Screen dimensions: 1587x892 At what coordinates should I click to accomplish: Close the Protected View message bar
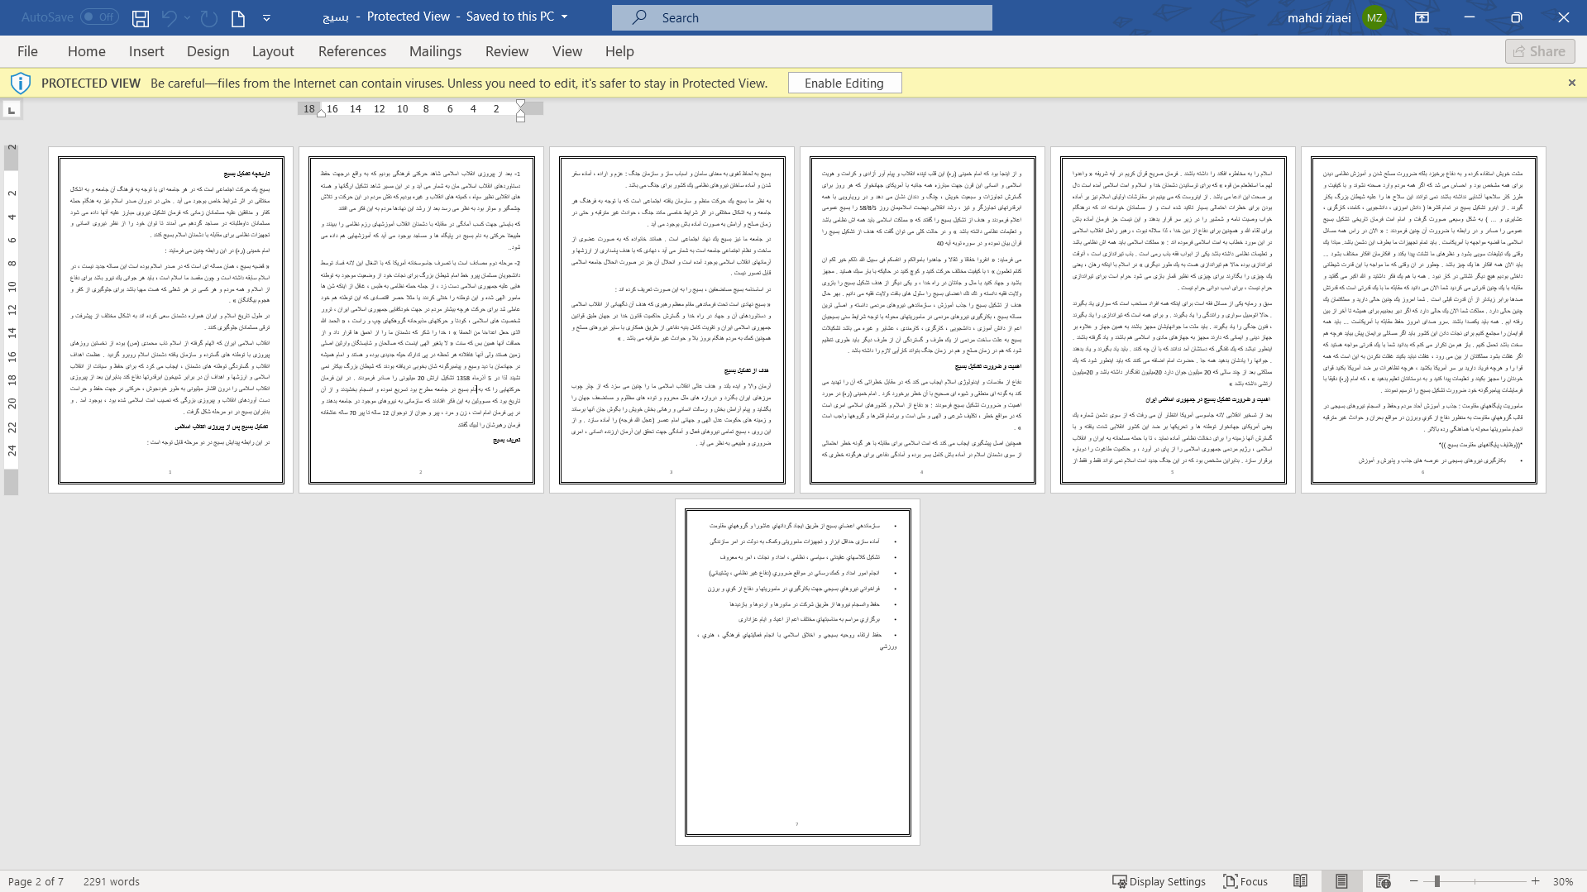1572,83
